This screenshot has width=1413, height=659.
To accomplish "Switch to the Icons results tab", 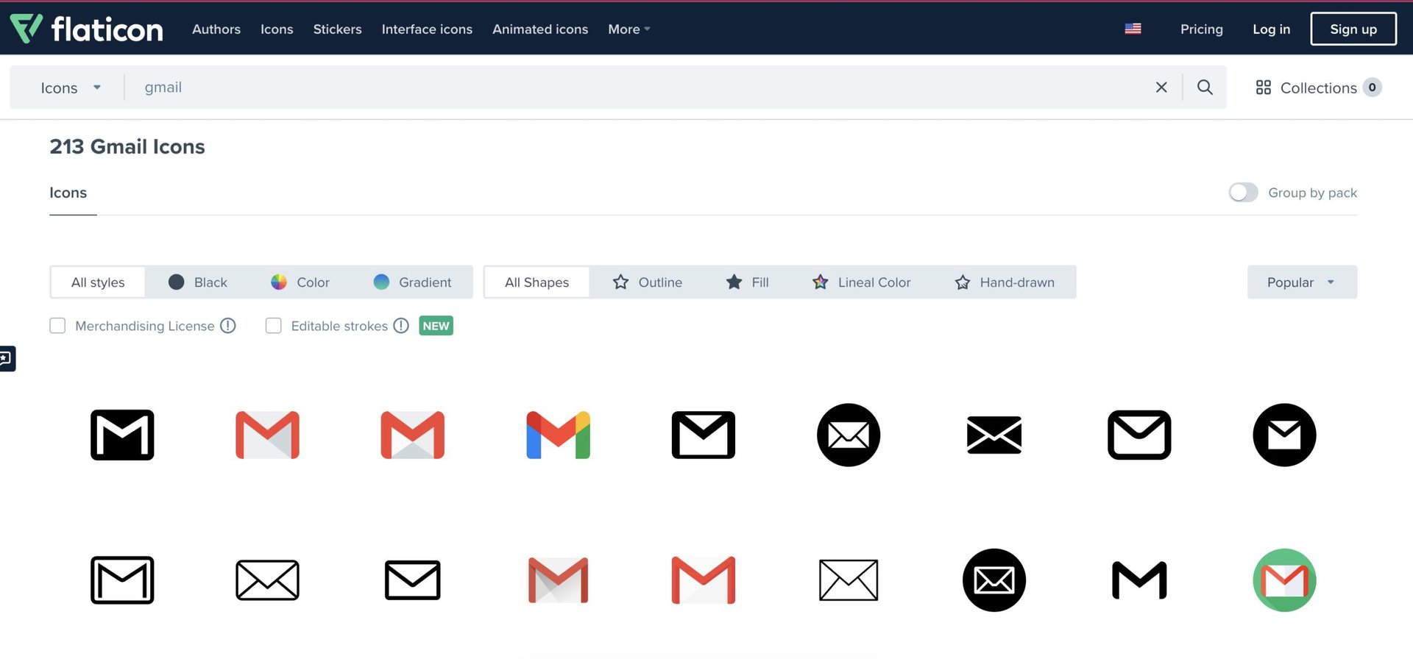I will point(68,193).
